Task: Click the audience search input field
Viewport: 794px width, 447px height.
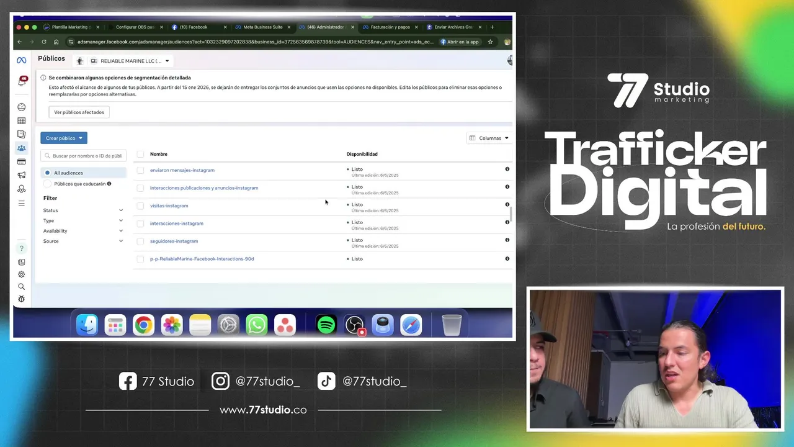Action: [x=84, y=156]
